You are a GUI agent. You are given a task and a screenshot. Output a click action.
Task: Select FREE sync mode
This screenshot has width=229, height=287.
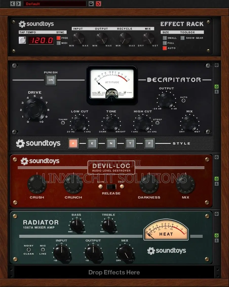(x=59, y=38)
